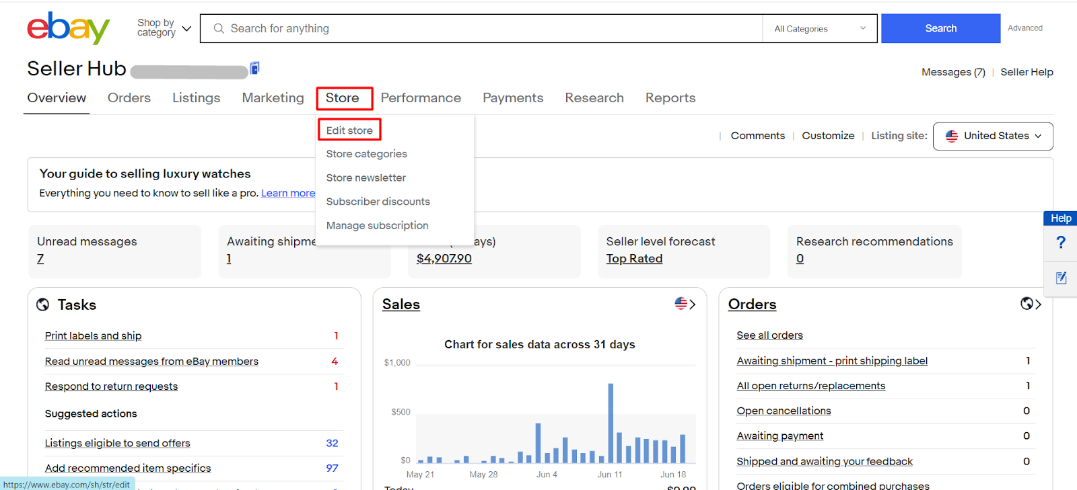1077x490 pixels.
Task: Go to the Listings tab
Action: point(196,98)
